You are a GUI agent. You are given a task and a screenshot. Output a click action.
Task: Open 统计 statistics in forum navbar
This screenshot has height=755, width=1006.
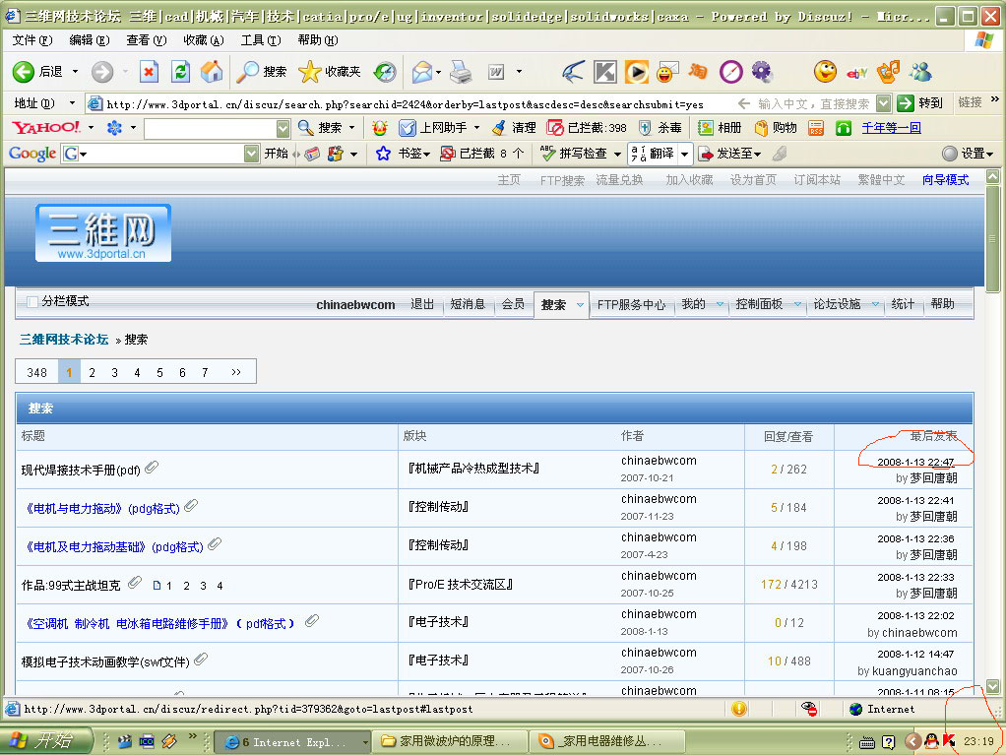pyautogui.click(x=903, y=304)
